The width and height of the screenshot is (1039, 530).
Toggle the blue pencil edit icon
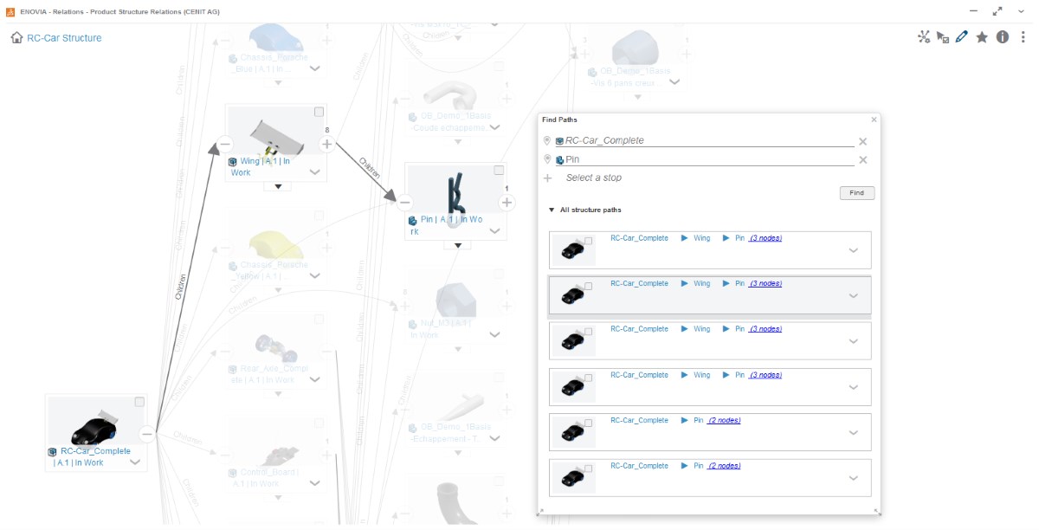click(x=962, y=37)
